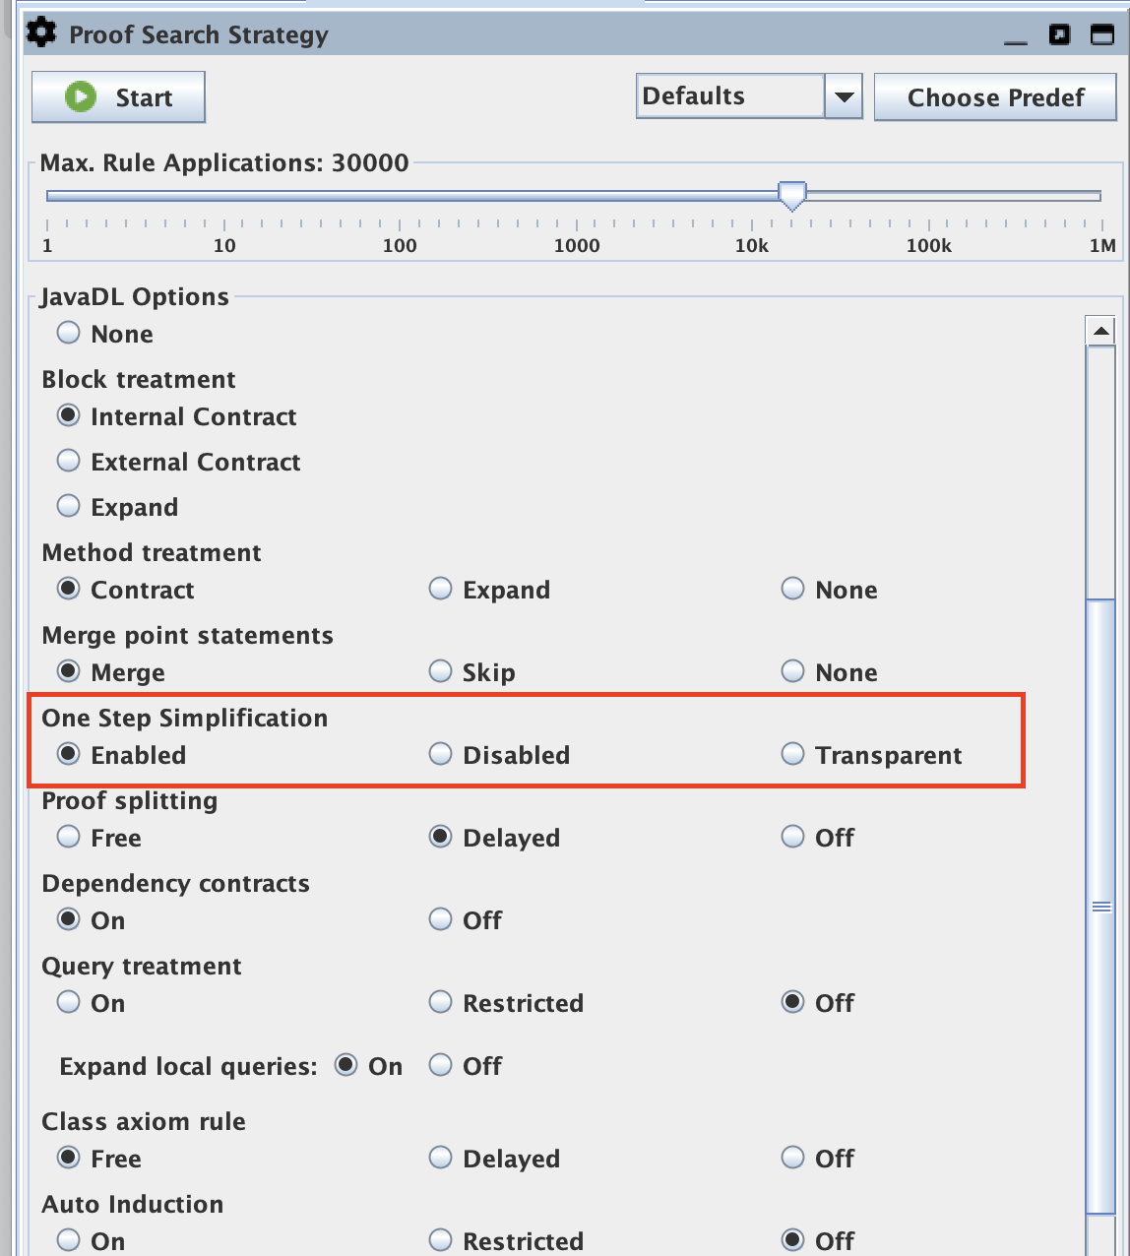This screenshot has height=1256, width=1130.
Task: Click the Defaults combo box field
Action: 730,96
